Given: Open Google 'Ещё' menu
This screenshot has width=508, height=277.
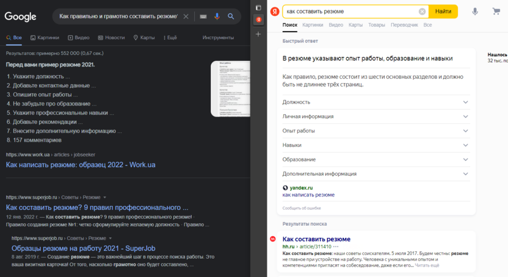Looking at the screenshot, I should coord(170,38).
